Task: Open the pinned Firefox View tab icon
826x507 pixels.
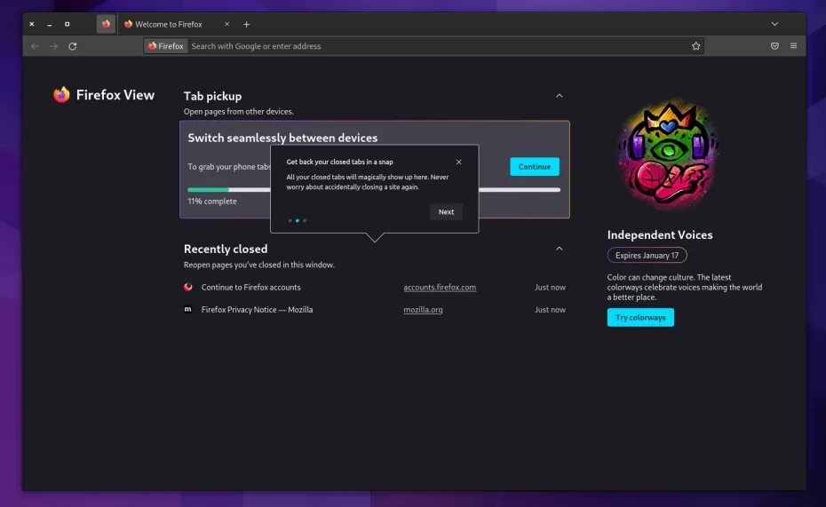Action: coord(106,24)
